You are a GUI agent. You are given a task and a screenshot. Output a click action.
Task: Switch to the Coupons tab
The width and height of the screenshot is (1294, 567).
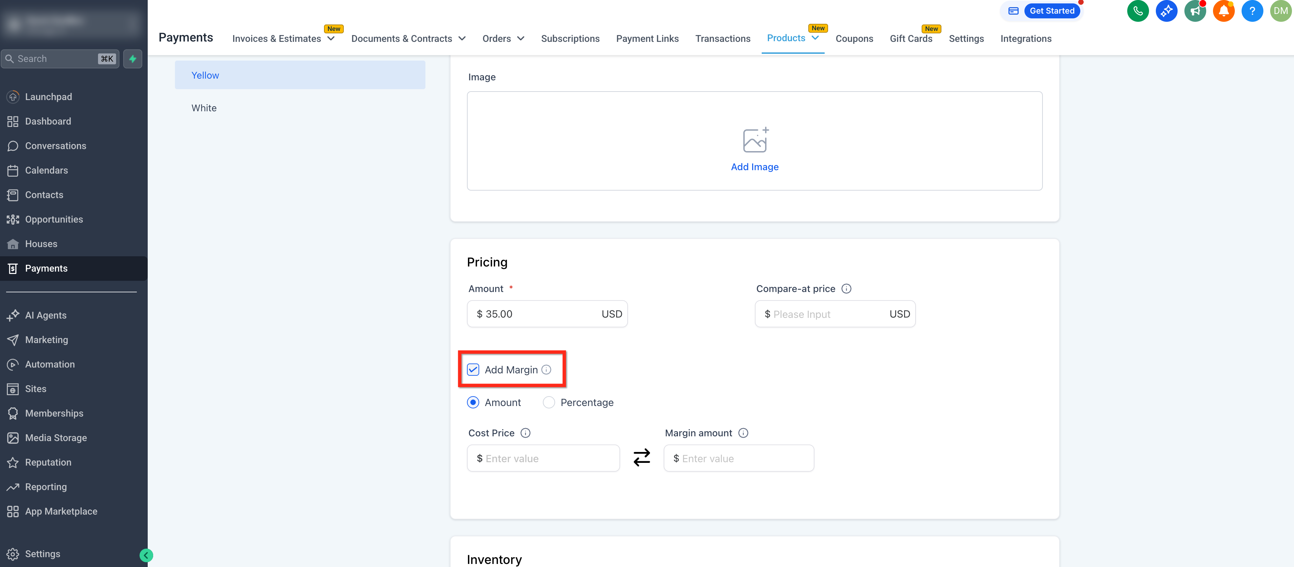(x=854, y=39)
